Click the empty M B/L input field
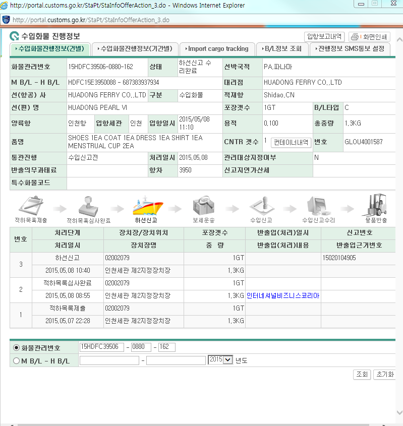This screenshot has width=403, height=426. (x=109, y=360)
